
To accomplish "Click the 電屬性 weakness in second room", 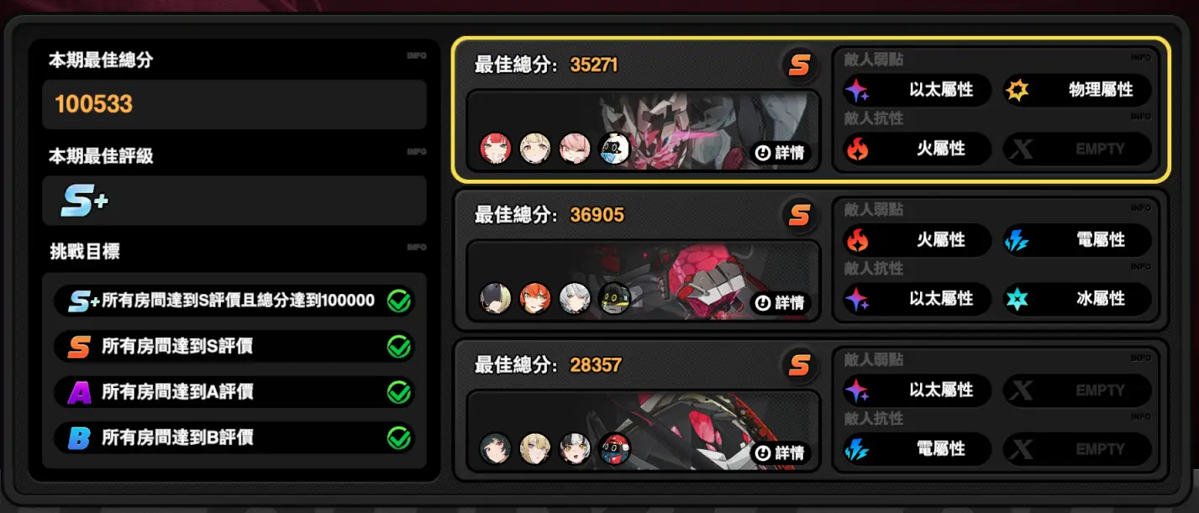I will click(1077, 240).
